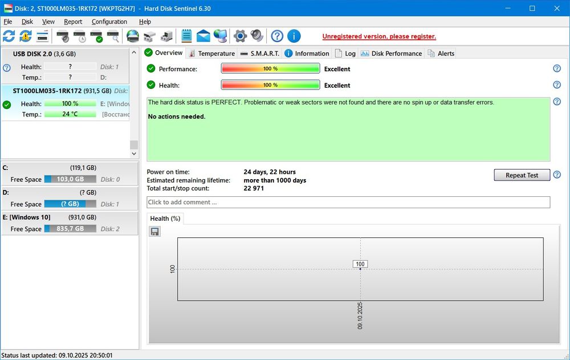The height and width of the screenshot is (360, 570).
Task: Click the E: drive free space bar
Action: pyautogui.click(x=71, y=229)
